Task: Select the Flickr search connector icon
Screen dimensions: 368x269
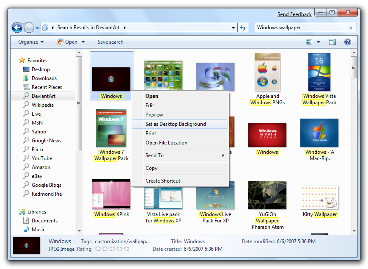Action: (x=26, y=150)
